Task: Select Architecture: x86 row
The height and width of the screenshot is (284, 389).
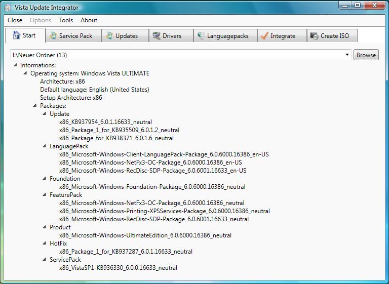Action: pos(62,82)
